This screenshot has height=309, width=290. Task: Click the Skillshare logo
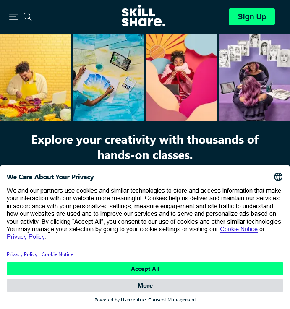coord(144,16)
